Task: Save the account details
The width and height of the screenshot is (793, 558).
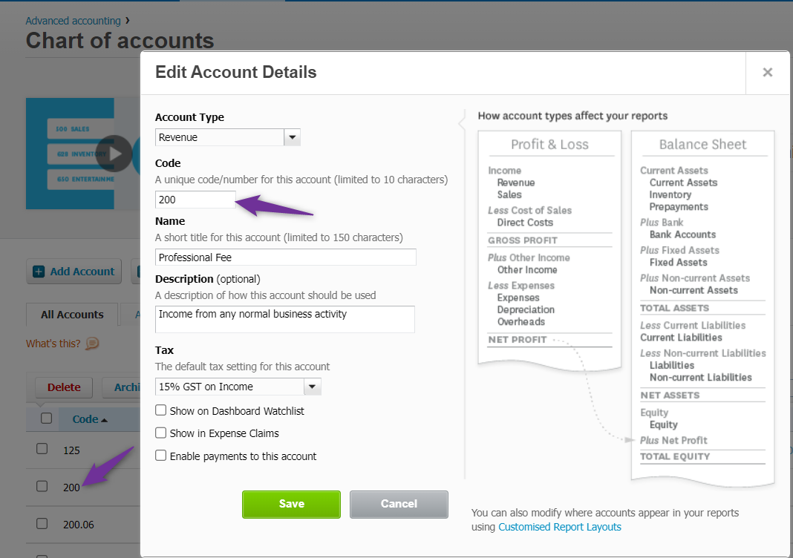Action: tap(291, 504)
